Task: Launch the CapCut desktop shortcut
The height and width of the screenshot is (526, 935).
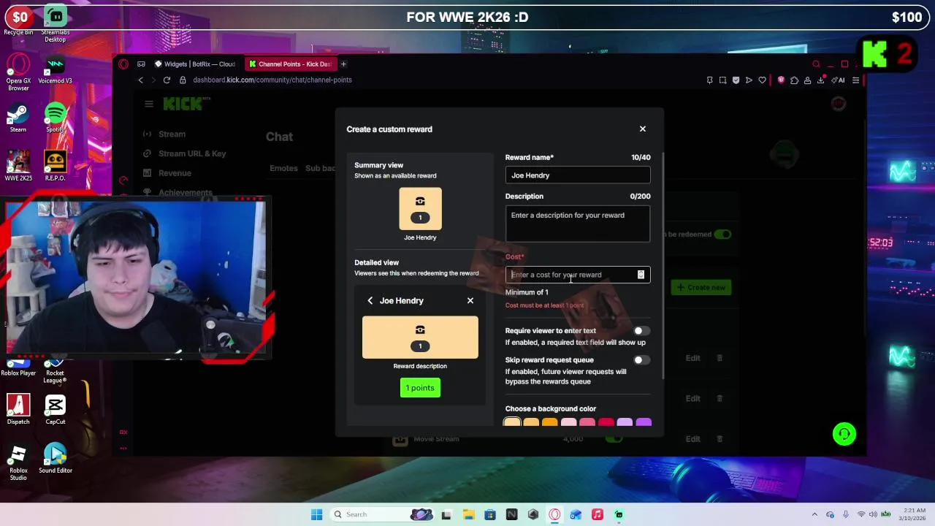Action: (x=56, y=410)
